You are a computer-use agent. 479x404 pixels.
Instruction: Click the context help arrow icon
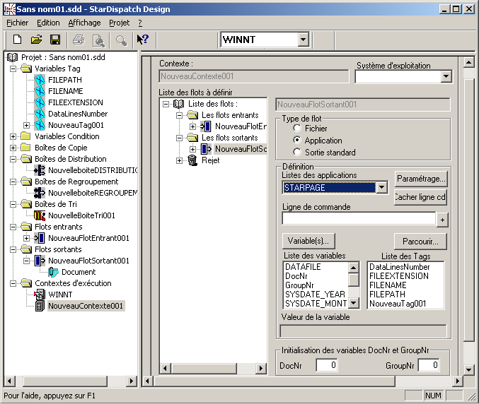coord(142,40)
